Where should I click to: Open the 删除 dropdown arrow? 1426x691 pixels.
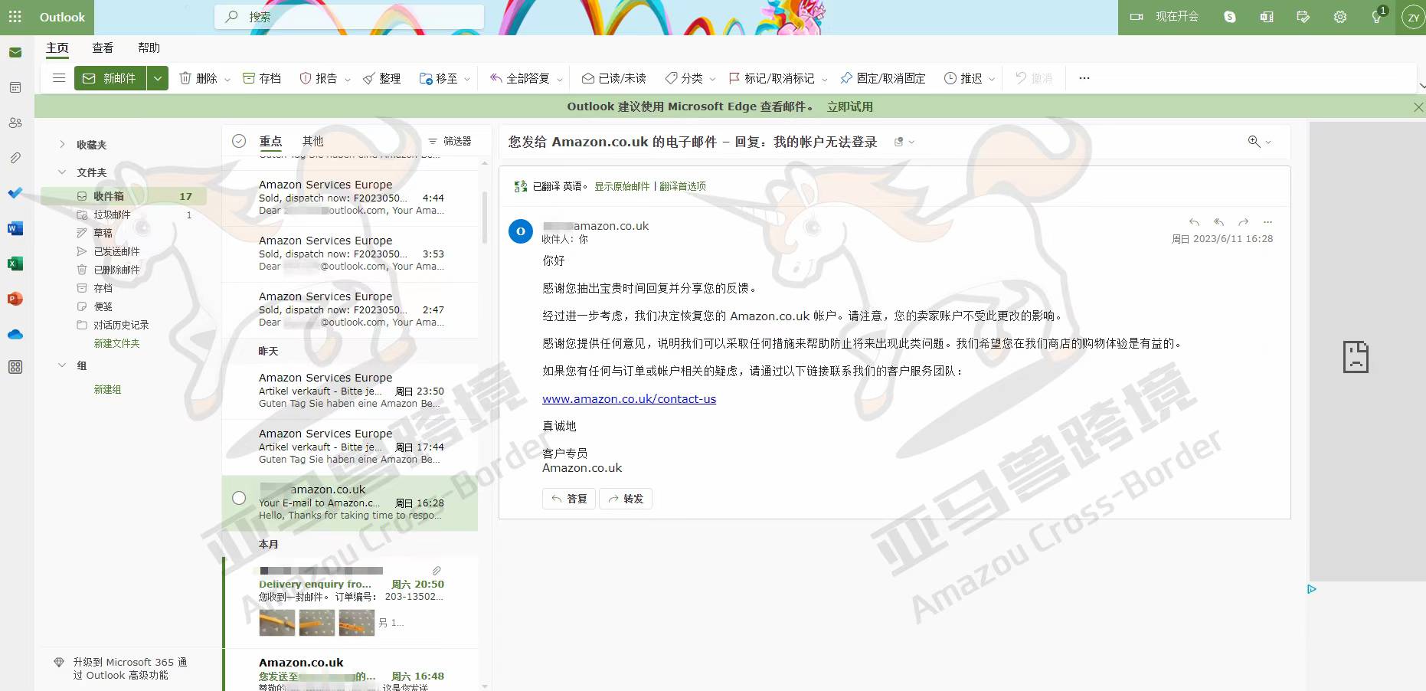[227, 79]
